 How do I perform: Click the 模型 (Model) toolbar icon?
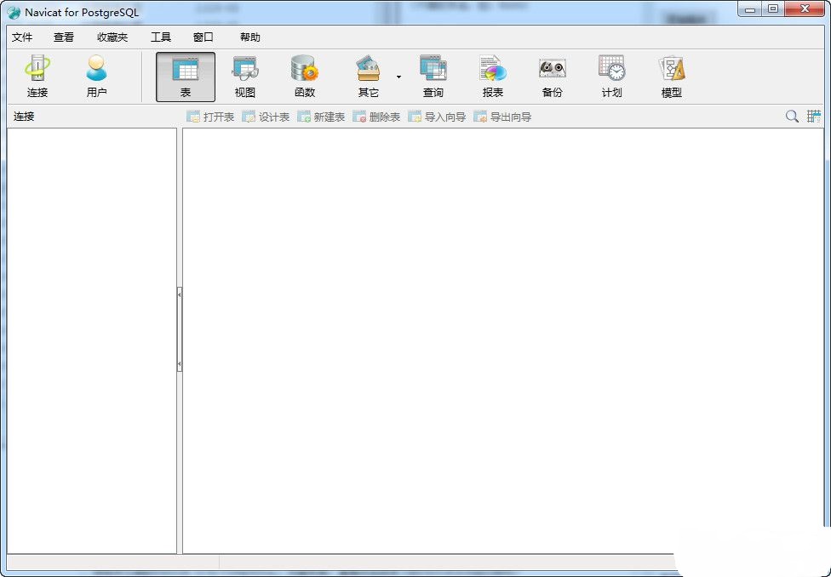[671, 77]
